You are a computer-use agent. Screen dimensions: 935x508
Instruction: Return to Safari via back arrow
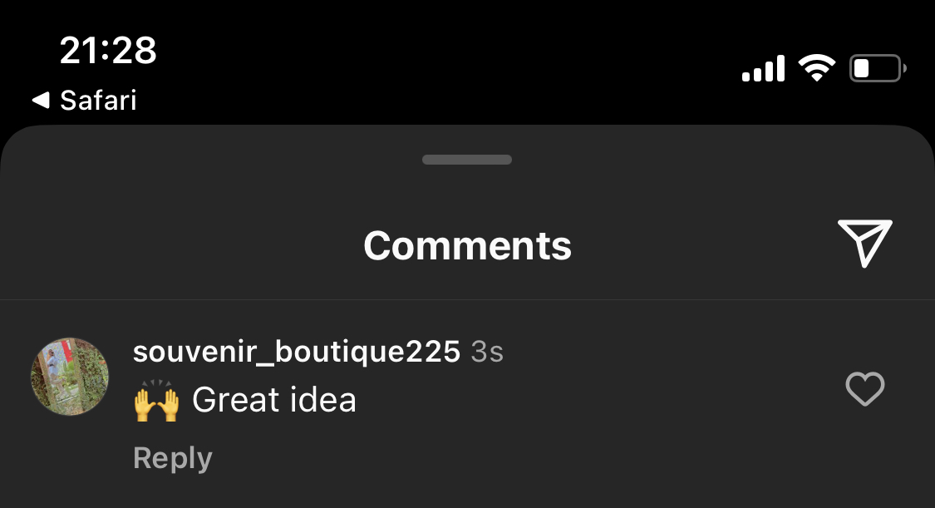(x=41, y=100)
